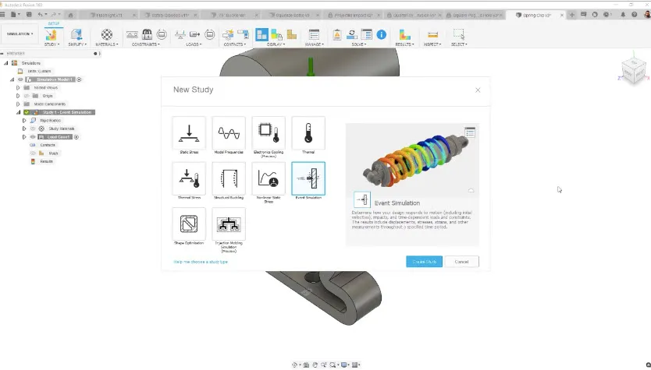This screenshot has height=370, width=651.
Task: Add a new document tab with plus
Action: tap(571, 15)
